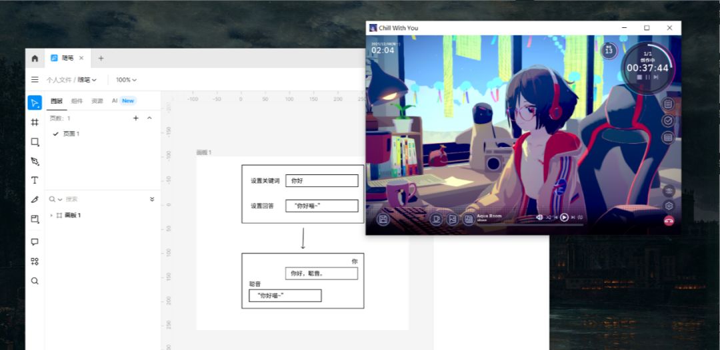Add a new tab with plus
This screenshot has width=720, height=350.
(x=101, y=58)
